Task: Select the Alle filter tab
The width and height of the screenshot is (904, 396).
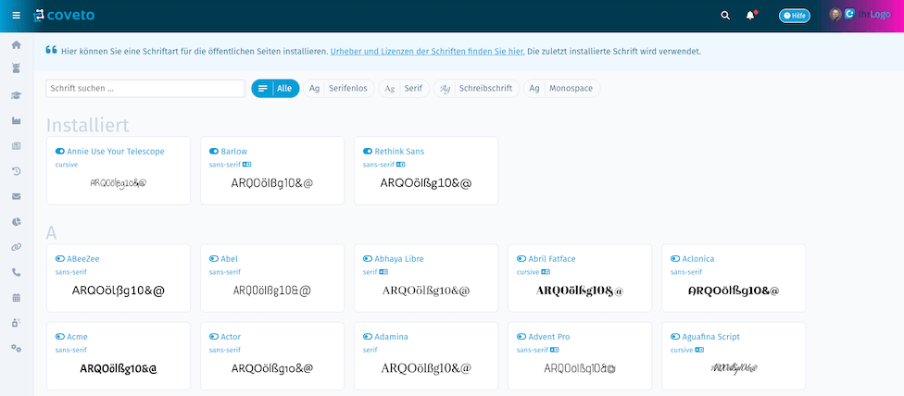Action: (276, 88)
